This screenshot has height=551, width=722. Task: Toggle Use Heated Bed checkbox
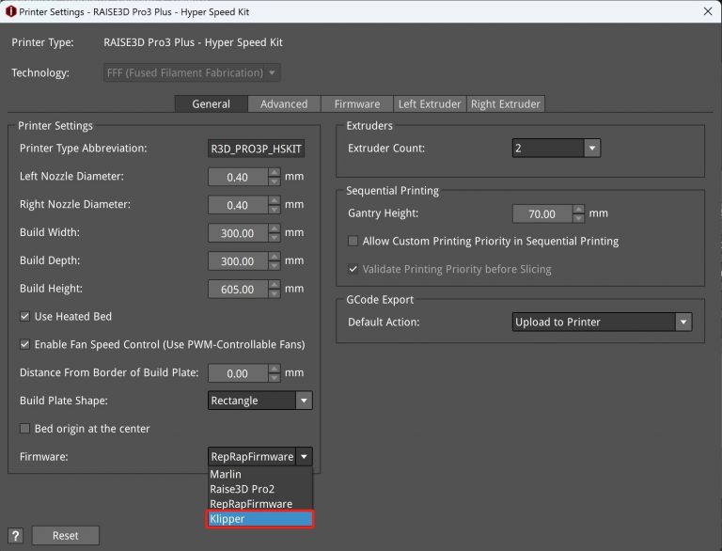24,317
